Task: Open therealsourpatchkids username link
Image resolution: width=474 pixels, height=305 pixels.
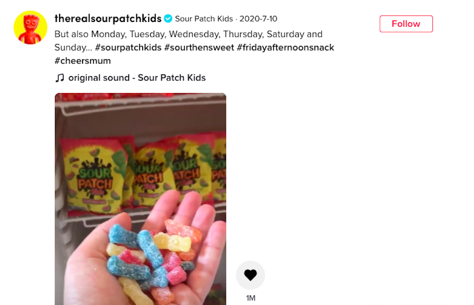Action: click(108, 18)
